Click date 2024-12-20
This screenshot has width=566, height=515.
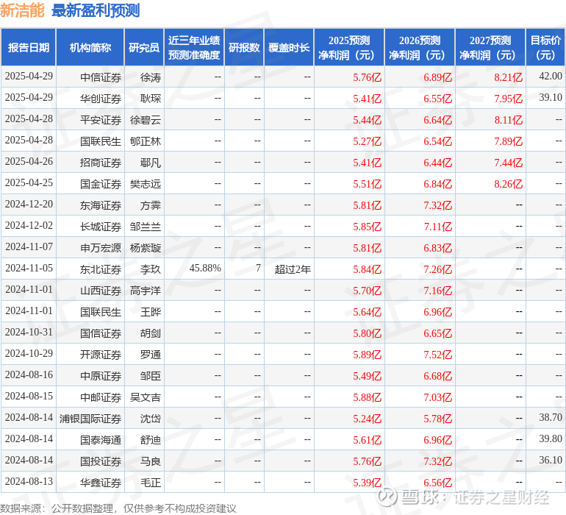pos(29,205)
